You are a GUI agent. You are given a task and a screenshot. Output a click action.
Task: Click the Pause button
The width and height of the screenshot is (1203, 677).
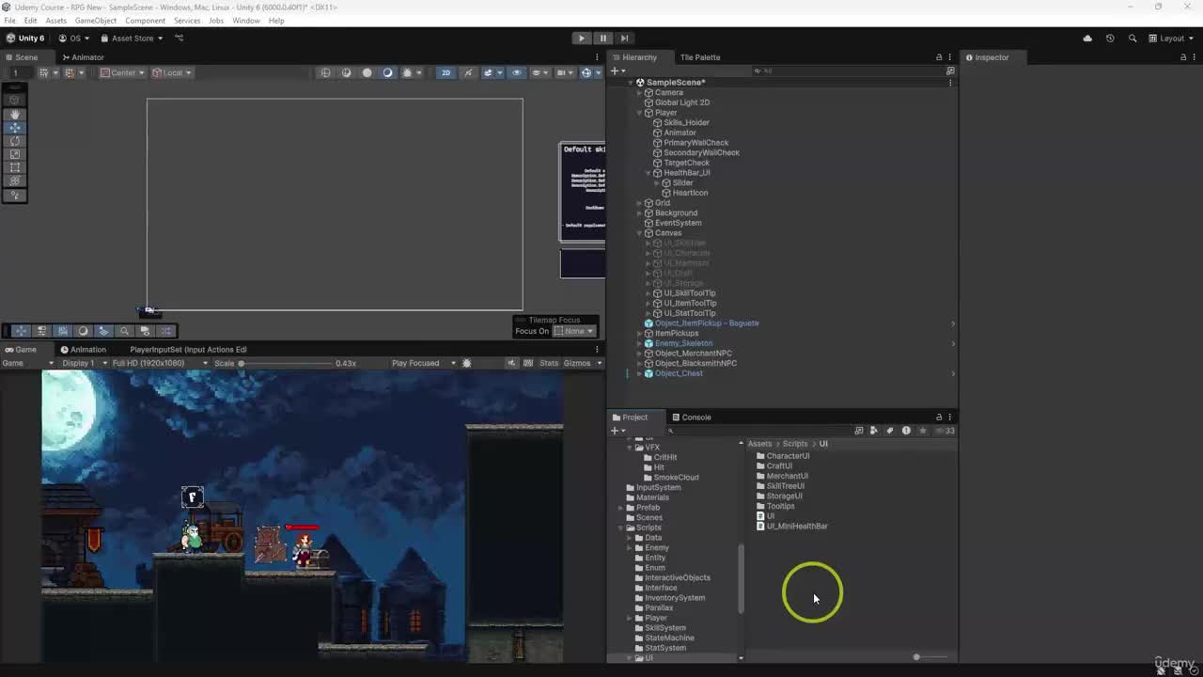pyautogui.click(x=602, y=39)
